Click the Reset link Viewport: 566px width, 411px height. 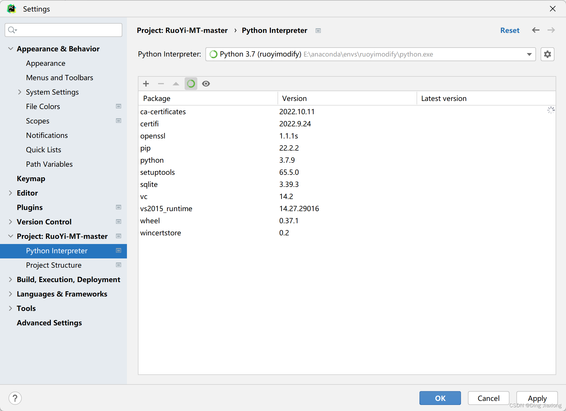click(x=510, y=30)
